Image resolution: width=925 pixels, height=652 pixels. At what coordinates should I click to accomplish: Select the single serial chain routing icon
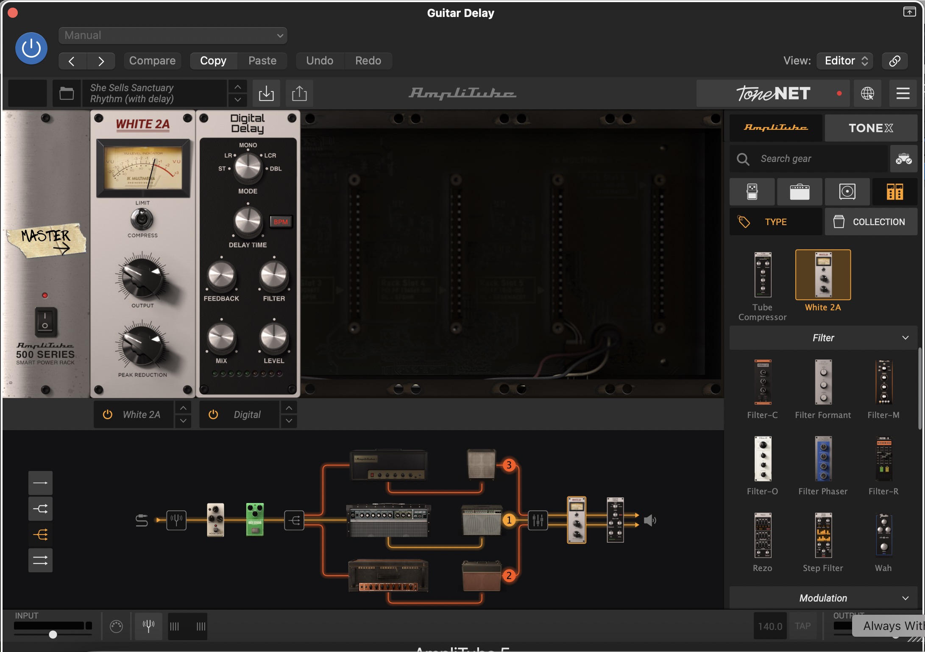(40, 483)
